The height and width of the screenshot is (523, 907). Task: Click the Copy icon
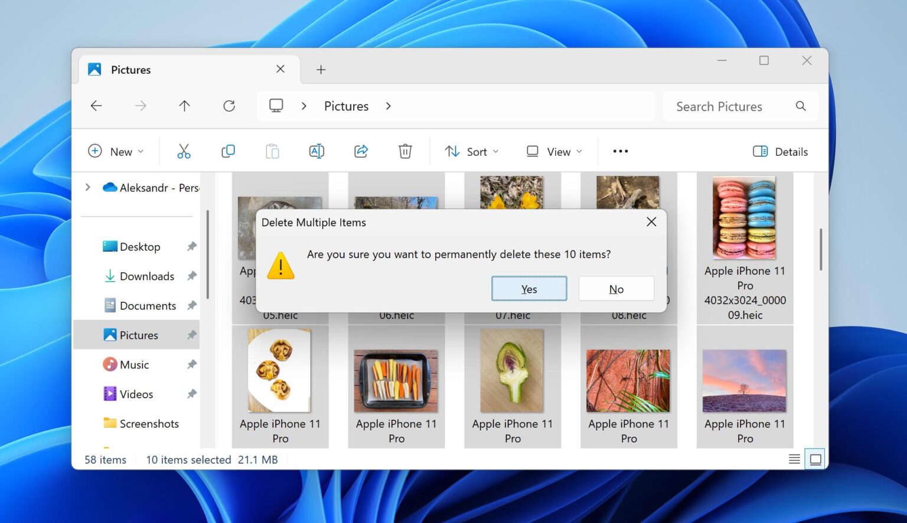tap(228, 151)
